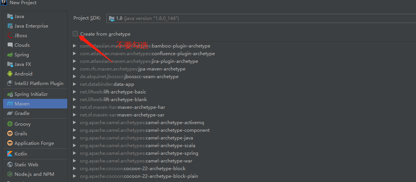This screenshot has height=182, width=416.
Task: Select maven-archetype-har row
Action: [x=244, y=107]
